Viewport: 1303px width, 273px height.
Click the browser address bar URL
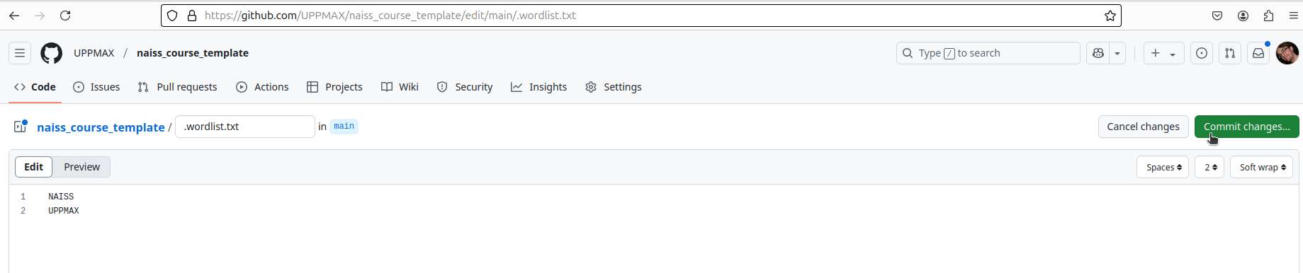tap(390, 16)
